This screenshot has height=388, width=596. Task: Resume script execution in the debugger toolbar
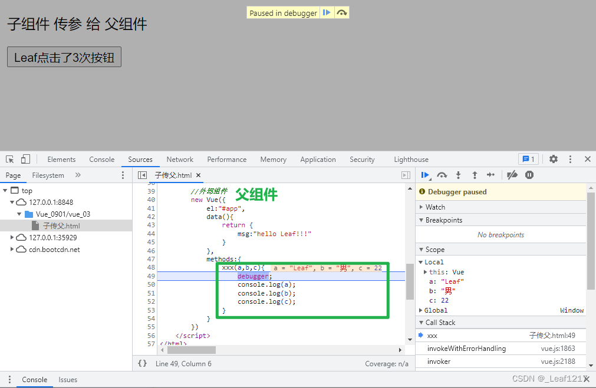425,175
